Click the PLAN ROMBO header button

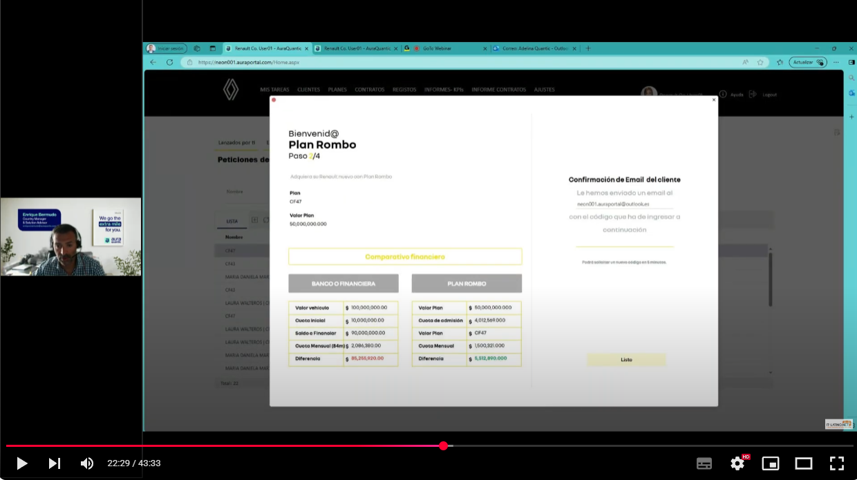click(x=467, y=284)
